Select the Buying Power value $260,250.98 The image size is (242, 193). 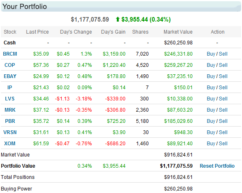pos(178,189)
